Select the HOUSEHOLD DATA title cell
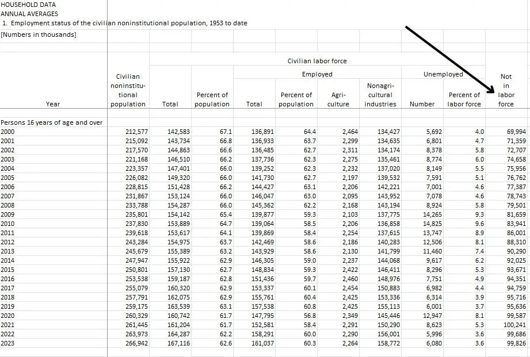This screenshot has width=530, height=357. tap(28, 5)
